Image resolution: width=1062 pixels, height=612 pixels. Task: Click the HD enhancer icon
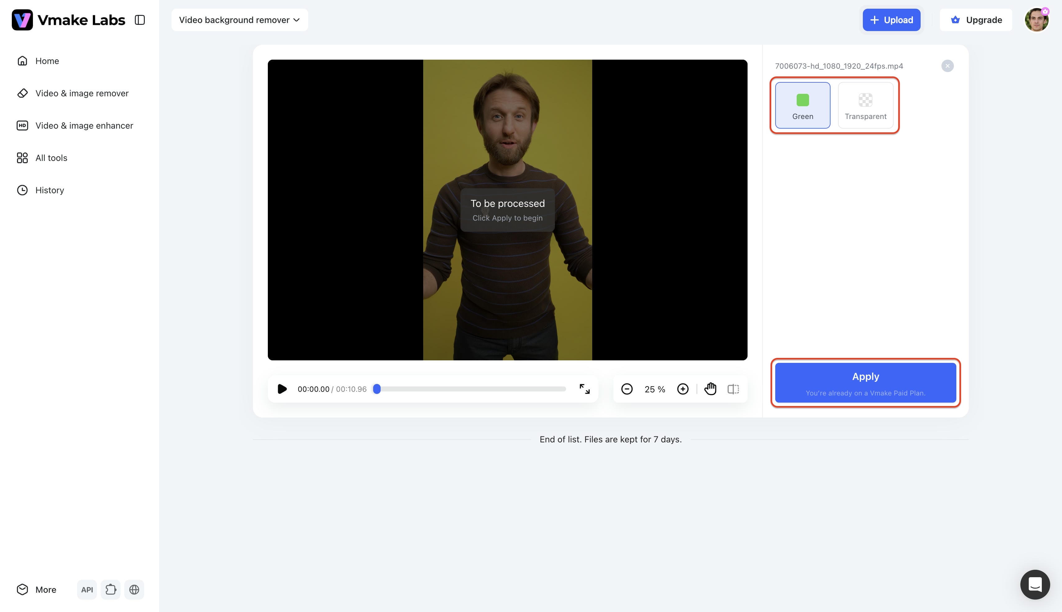pyautogui.click(x=22, y=126)
